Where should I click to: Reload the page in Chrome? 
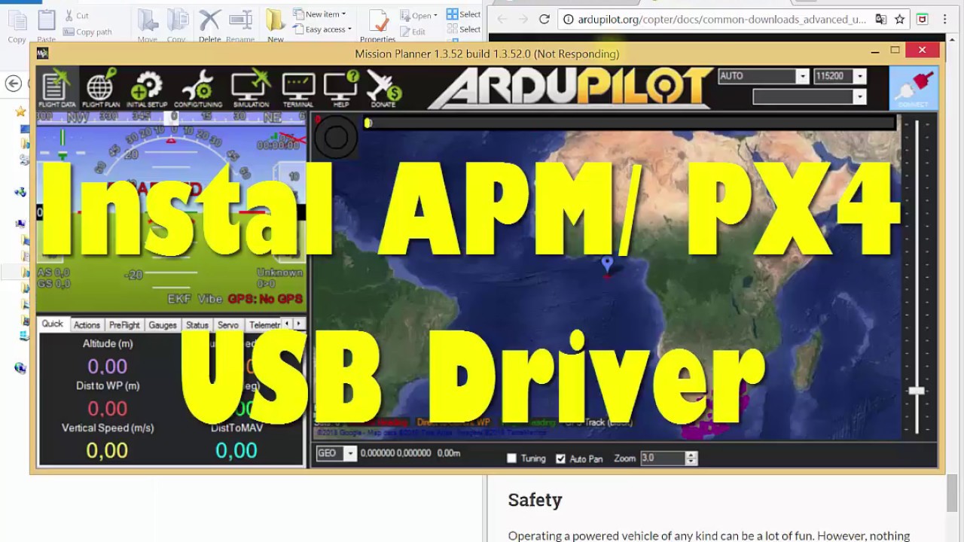[545, 19]
